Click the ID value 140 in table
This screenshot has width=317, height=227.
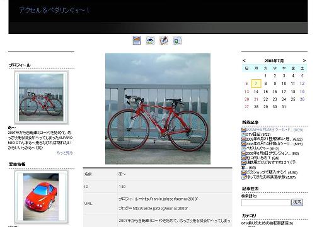point(122,187)
